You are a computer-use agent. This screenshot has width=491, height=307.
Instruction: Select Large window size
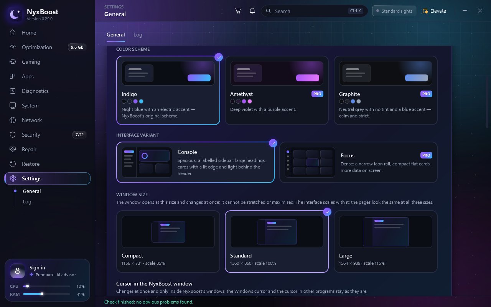(386, 241)
